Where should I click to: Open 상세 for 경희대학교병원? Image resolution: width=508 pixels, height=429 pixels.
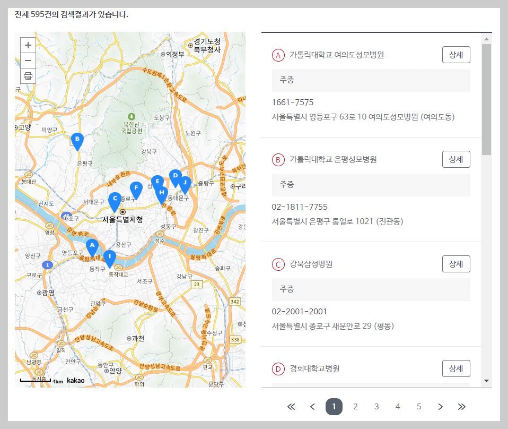pyautogui.click(x=456, y=368)
